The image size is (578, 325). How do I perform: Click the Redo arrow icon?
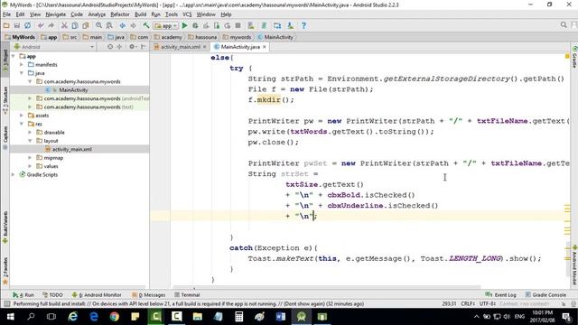coord(51,25)
